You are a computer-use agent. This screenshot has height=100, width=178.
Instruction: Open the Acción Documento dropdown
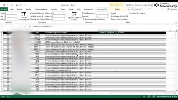point(107,13)
